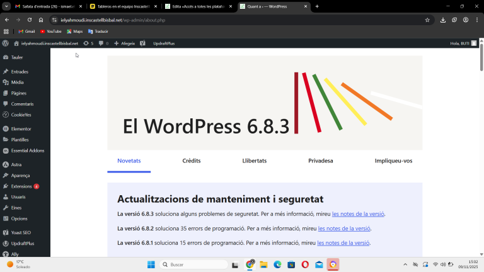
Task: Switch to the Privadesa tab
Action: tap(320, 161)
